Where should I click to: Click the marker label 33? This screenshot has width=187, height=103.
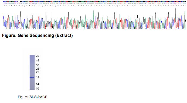pyautogui.click(x=38, y=65)
